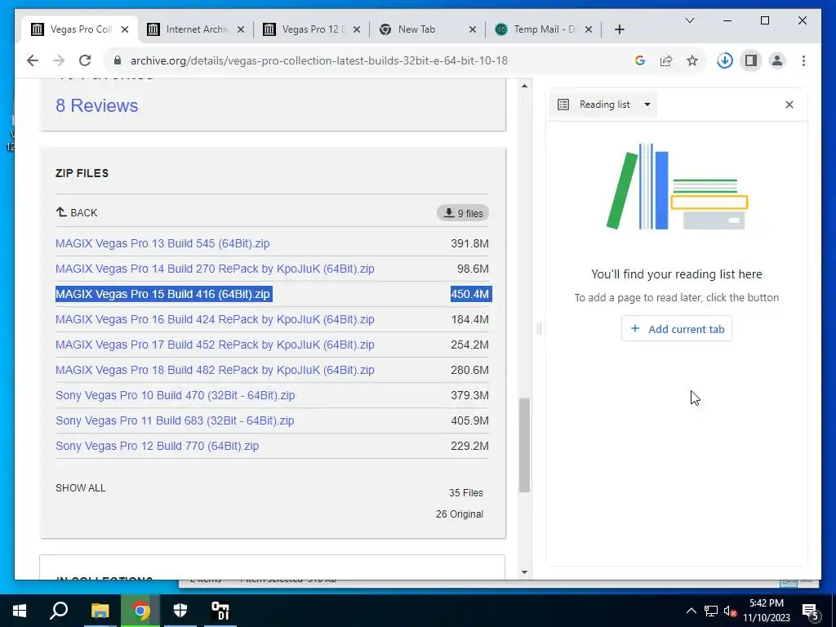836x627 pixels.
Task: Close the Vegas Pro 12 tab
Action: coord(357,29)
